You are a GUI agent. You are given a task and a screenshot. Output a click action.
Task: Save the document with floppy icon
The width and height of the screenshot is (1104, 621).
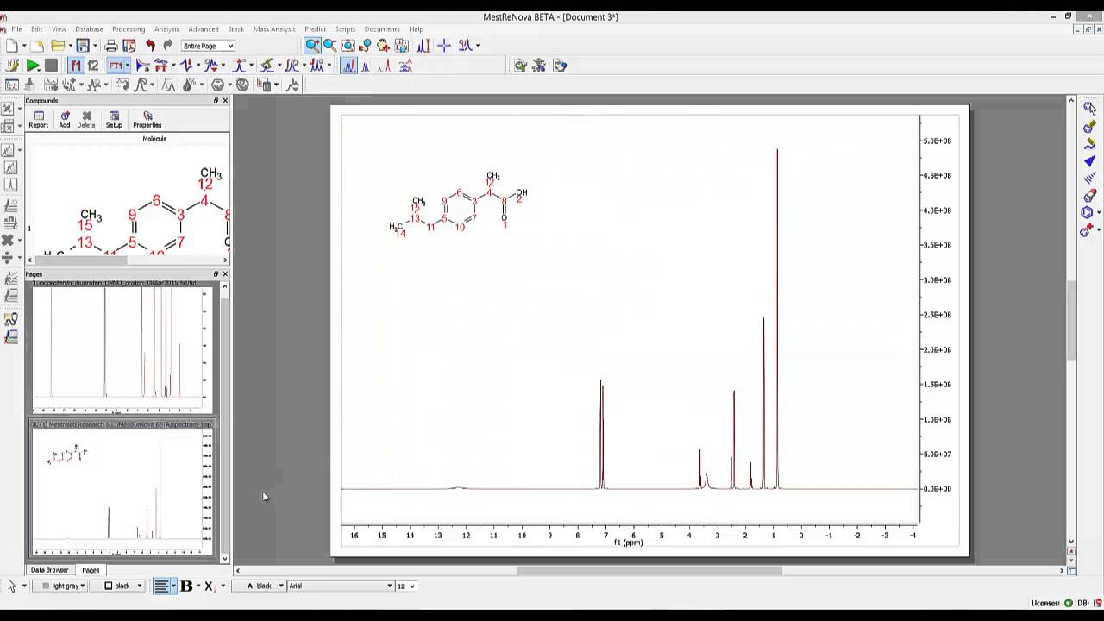tap(82, 46)
